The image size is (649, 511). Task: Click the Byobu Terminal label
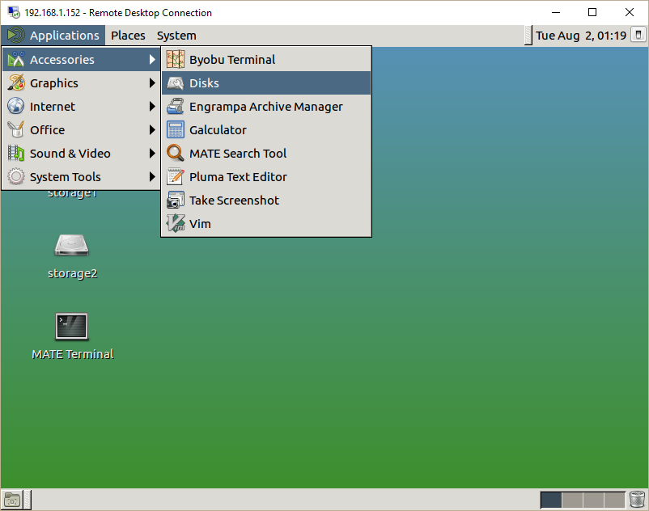[x=232, y=60]
